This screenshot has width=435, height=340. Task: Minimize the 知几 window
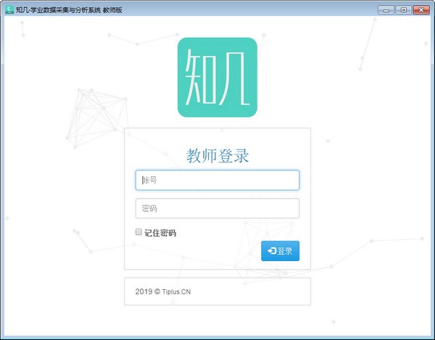point(386,9)
